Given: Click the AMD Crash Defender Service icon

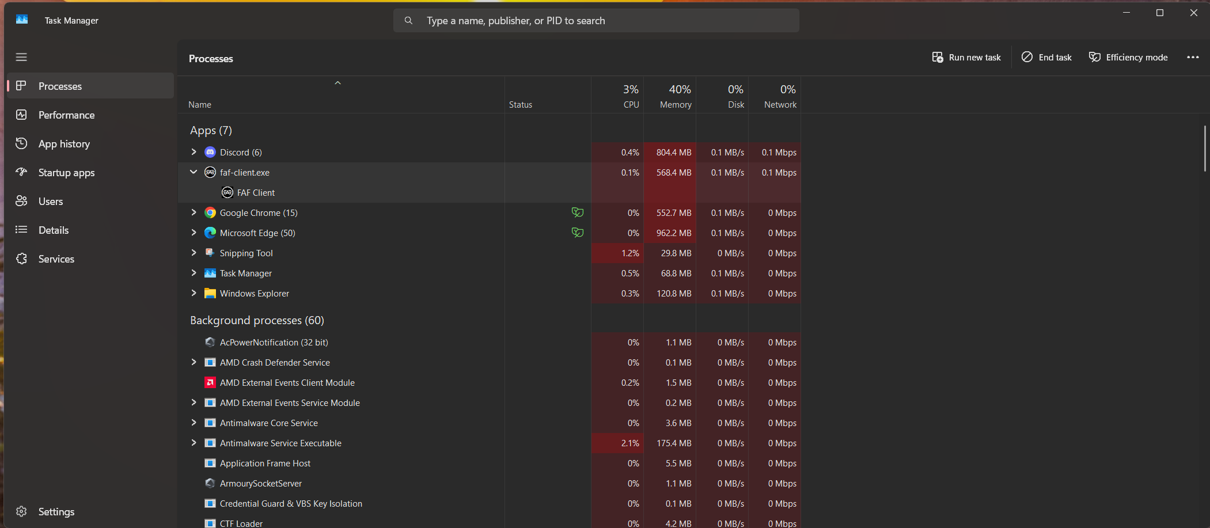Looking at the screenshot, I should point(210,362).
